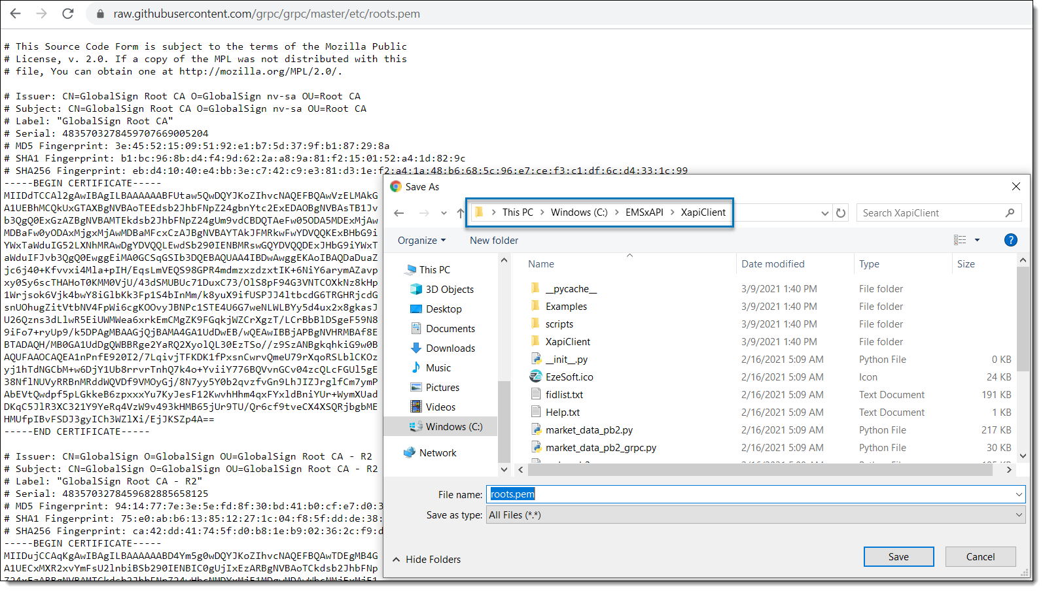Click the Save As forward arrow
Screen dimensions: 1043x591
(x=424, y=213)
